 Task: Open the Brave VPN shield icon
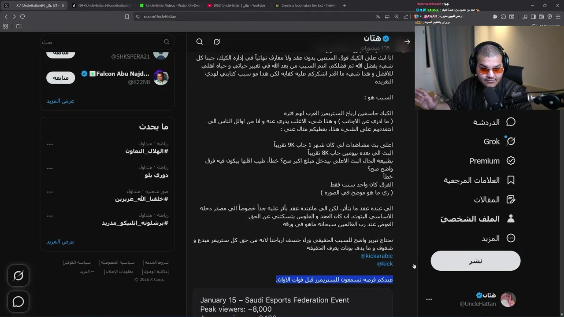(549, 17)
